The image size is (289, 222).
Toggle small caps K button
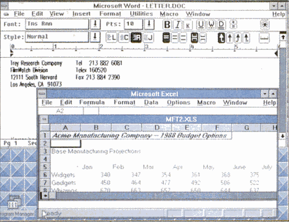coord(188,25)
